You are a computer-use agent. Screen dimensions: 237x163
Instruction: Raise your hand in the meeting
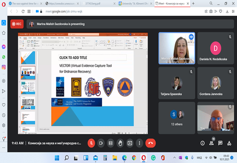[120, 142]
